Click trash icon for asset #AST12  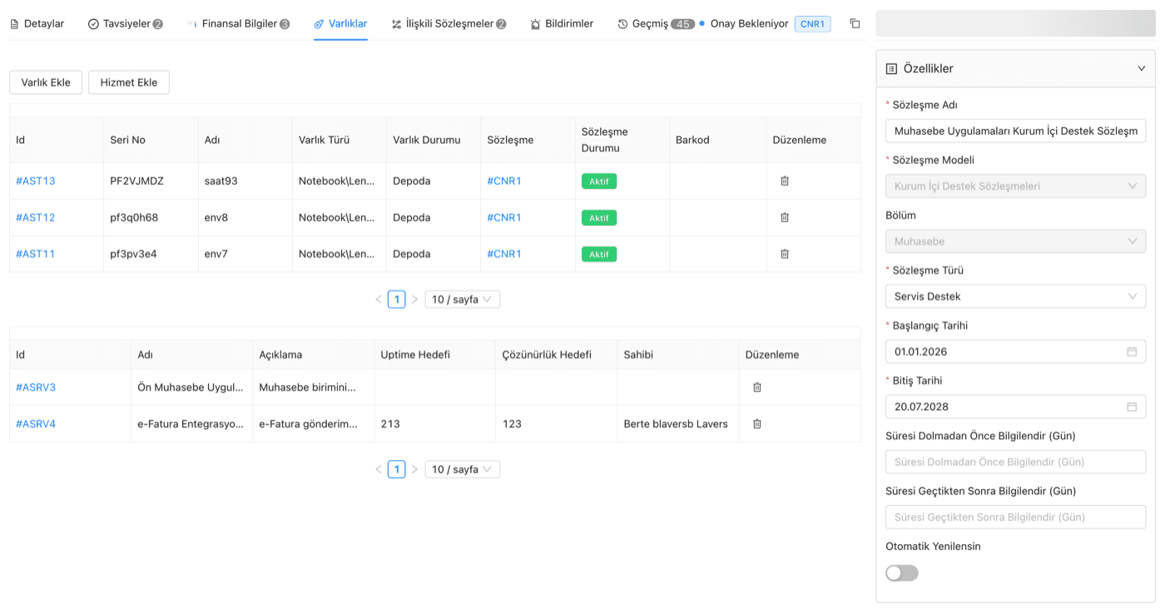point(785,217)
